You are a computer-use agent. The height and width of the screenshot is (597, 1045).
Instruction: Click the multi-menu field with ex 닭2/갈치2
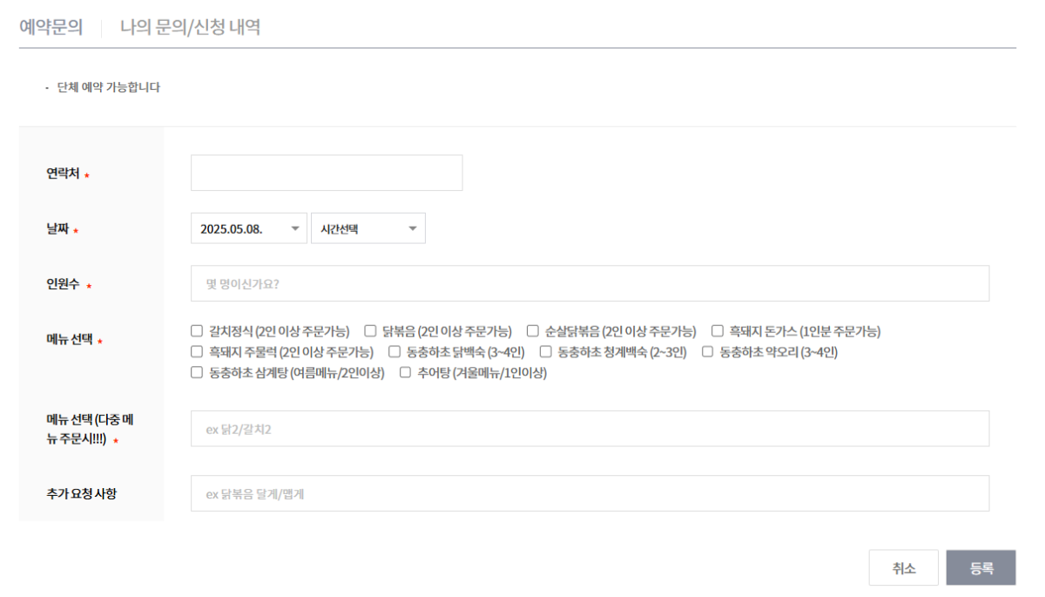590,429
